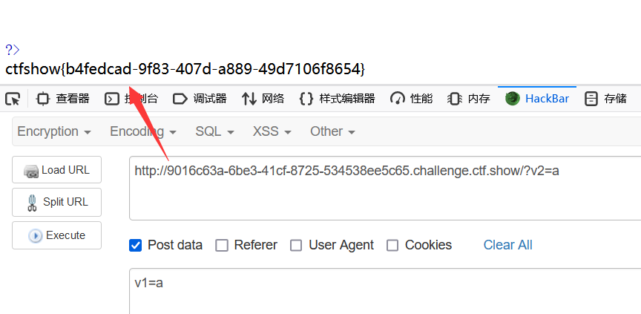
Task: Click into the v1=a post data field
Action: point(385,291)
